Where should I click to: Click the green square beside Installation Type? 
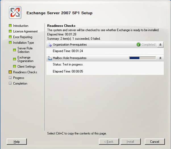click(x=10, y=42)
